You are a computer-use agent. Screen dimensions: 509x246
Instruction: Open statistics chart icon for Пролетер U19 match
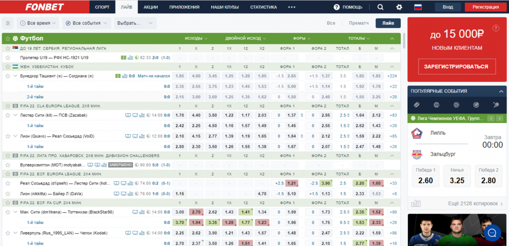tap(130, 58)
